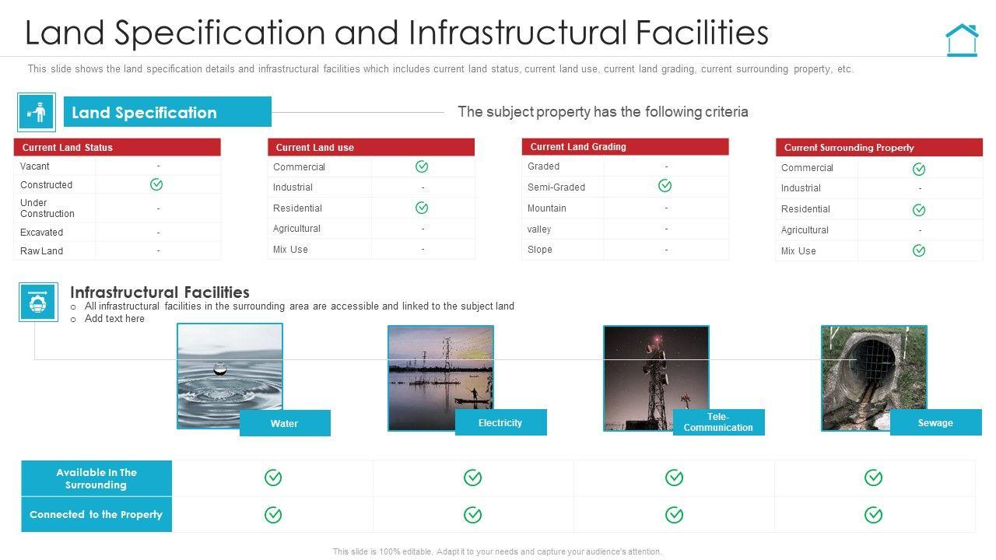Click Industrial label in Current Land use table
Screen dimensions: 996x560
(x=293, y=187)
